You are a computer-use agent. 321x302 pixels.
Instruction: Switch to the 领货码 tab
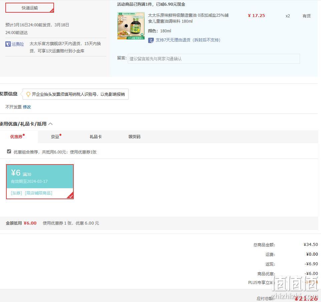[x=134, y=136]
